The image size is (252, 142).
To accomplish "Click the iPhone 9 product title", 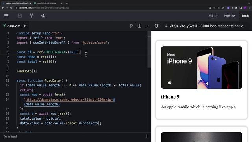I will (170, 97).
